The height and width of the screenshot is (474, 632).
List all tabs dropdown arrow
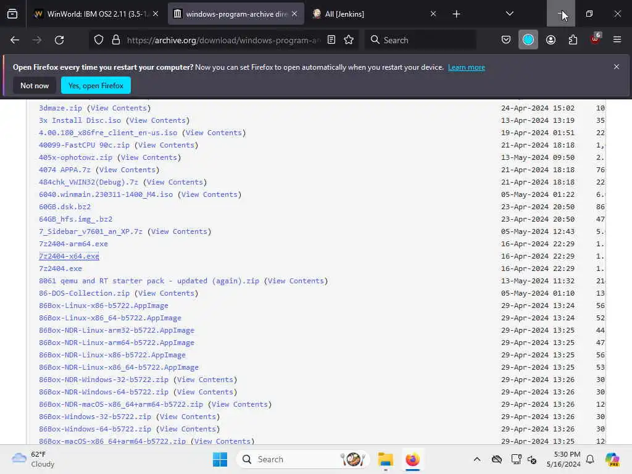[509, 14]
